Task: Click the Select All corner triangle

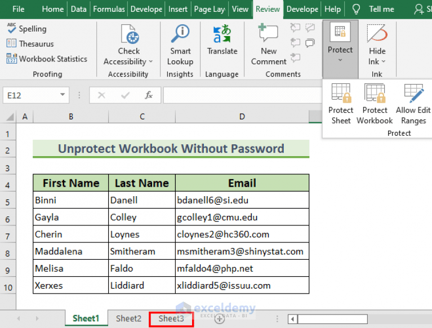Action: click(10, 117)
